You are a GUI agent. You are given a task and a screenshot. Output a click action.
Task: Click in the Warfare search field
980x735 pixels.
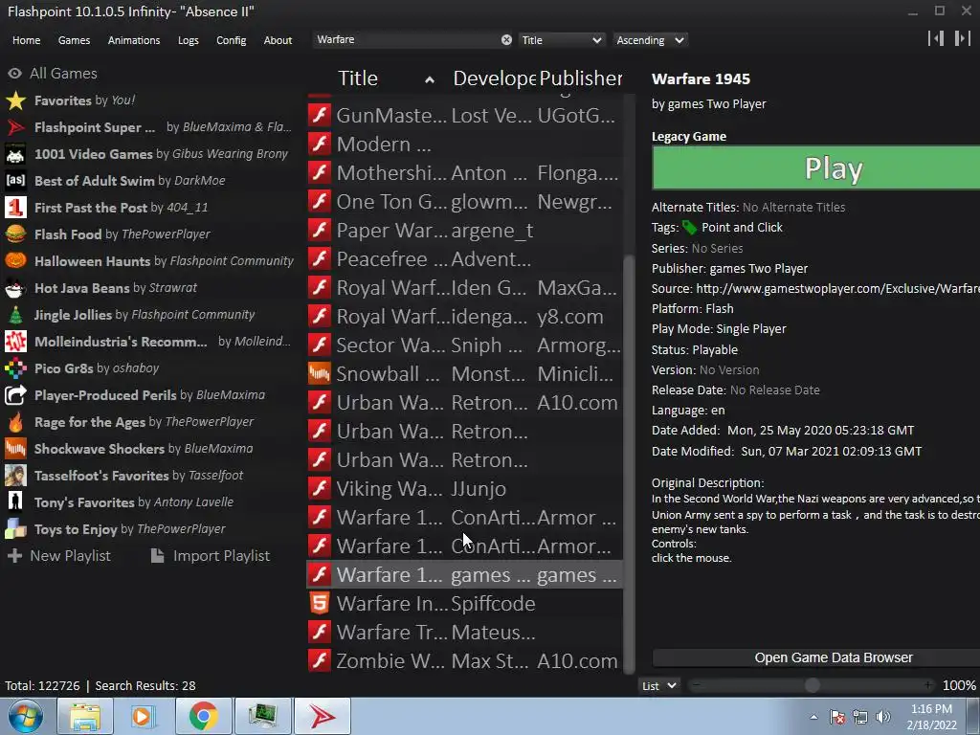point(406,39)
